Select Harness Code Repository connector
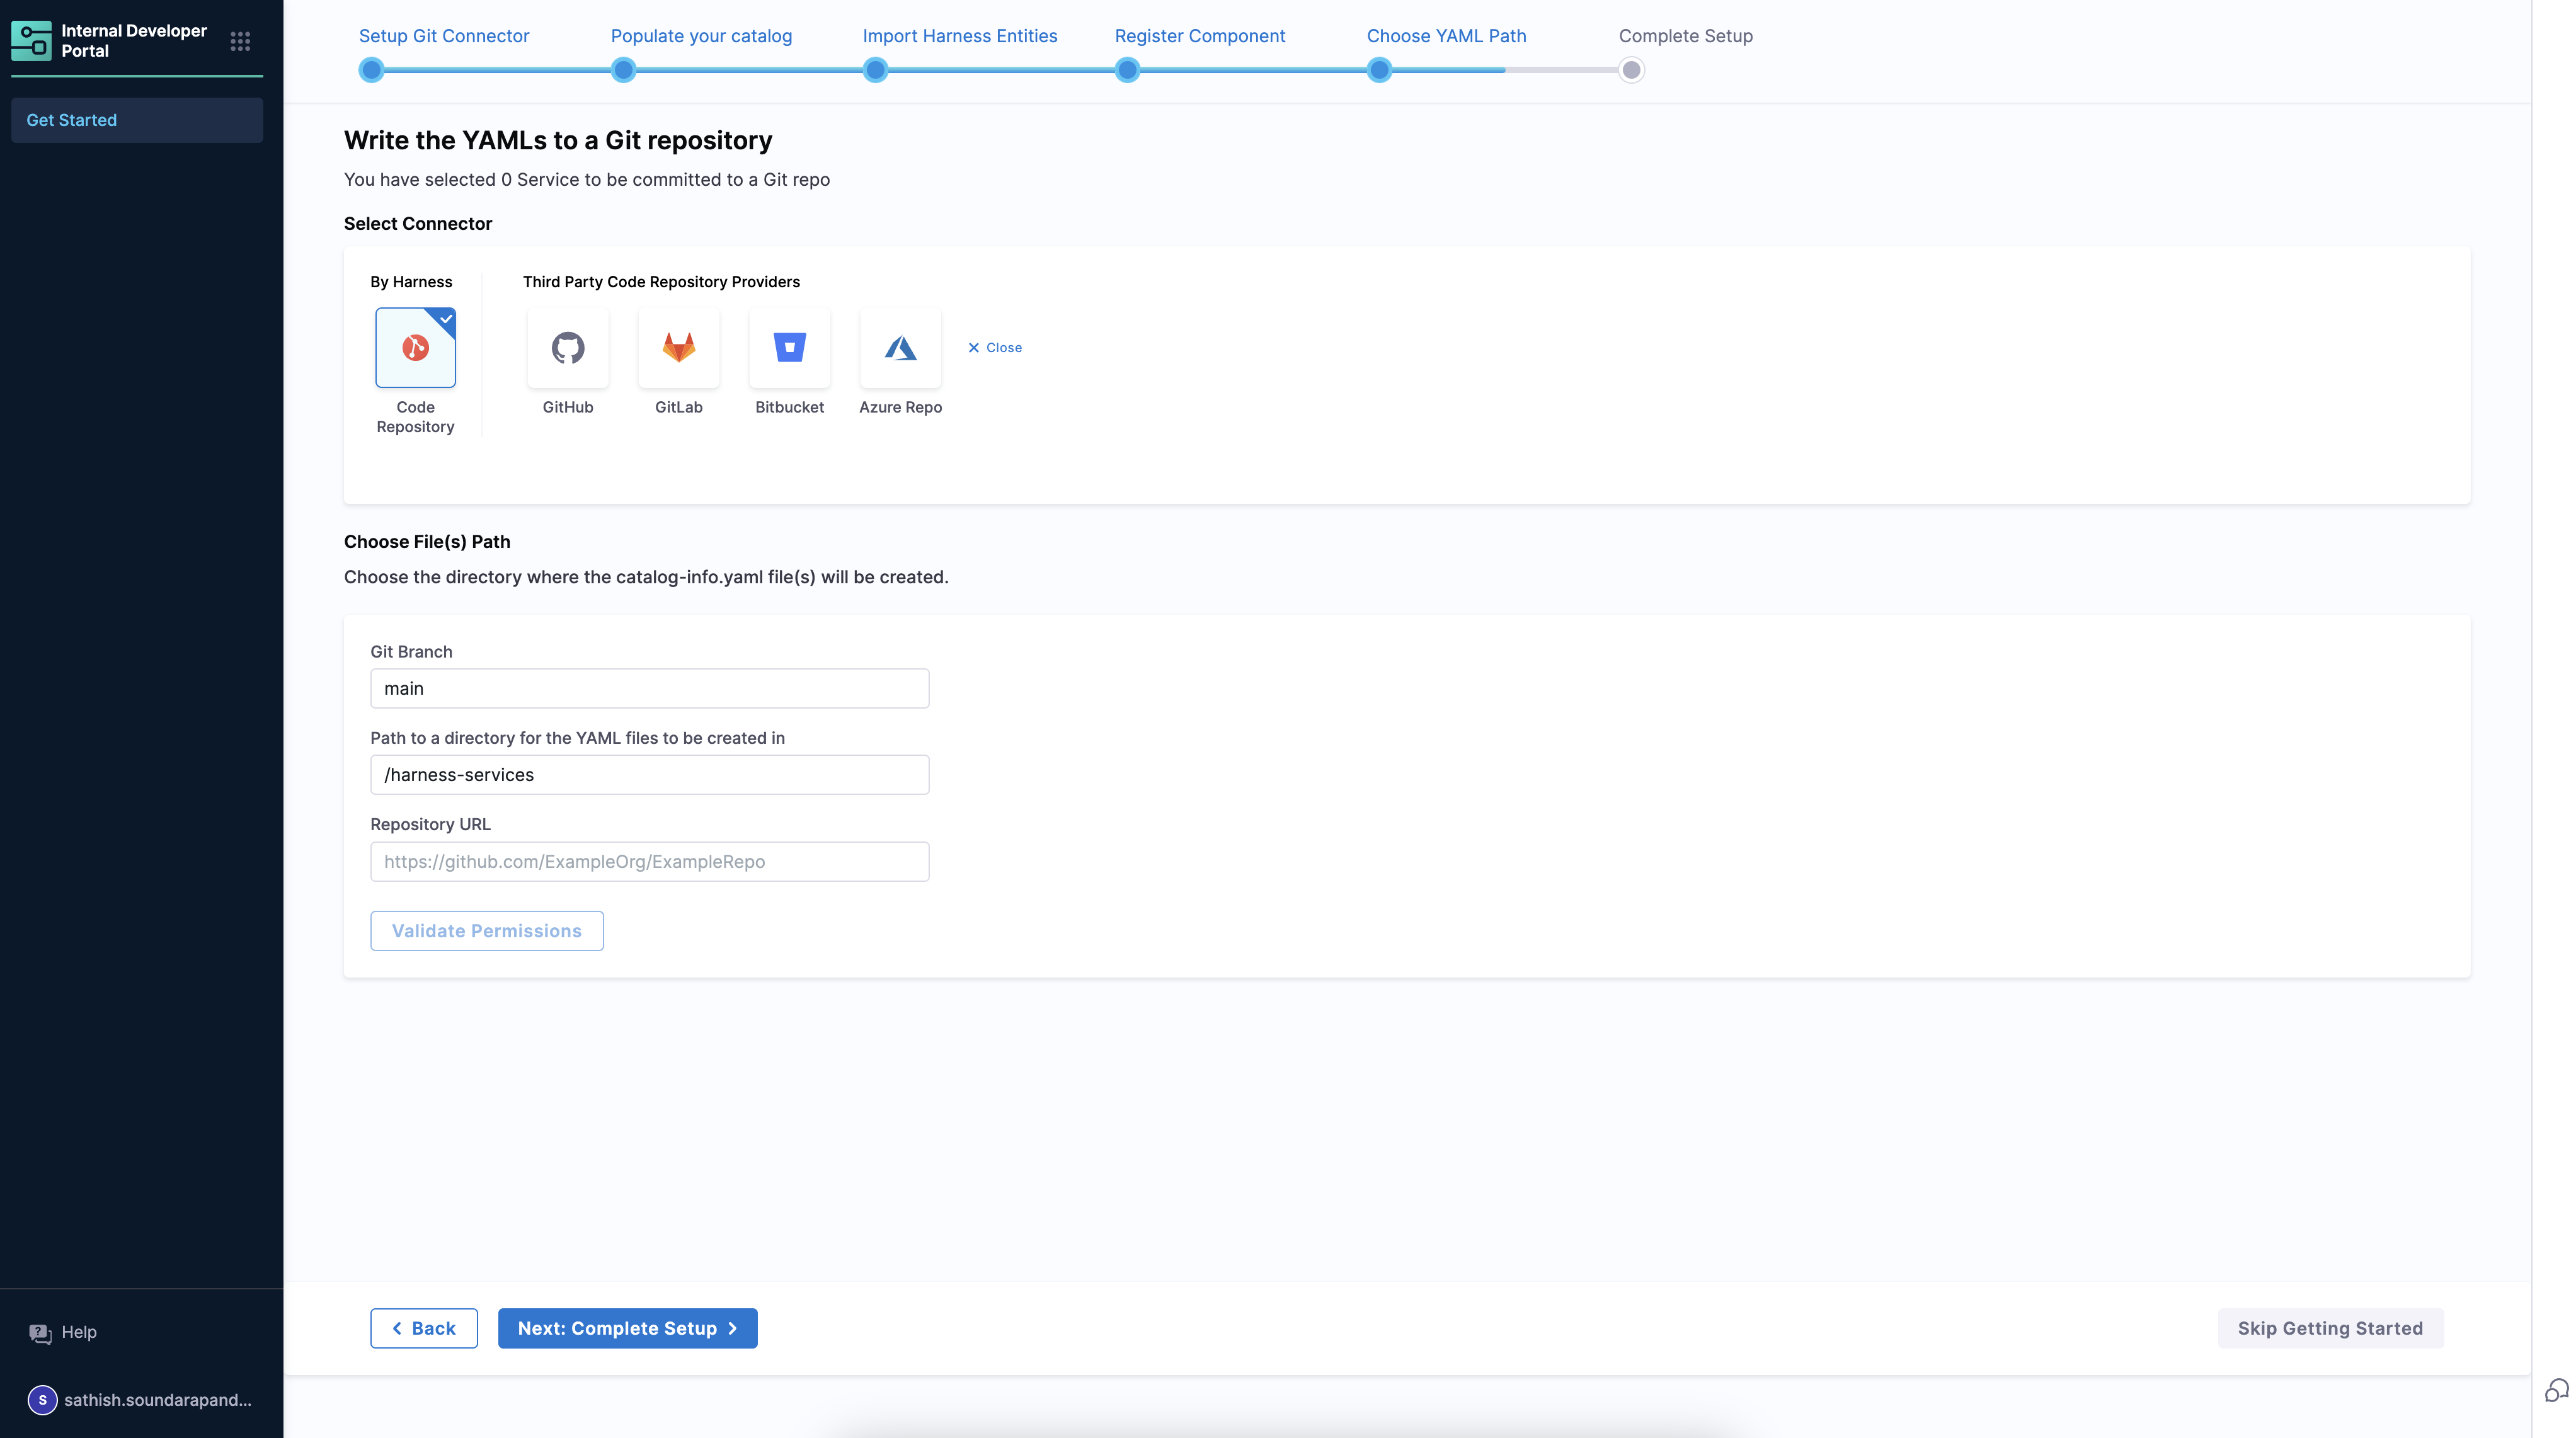The height and width of the screenshot is (1438, 2576). click(415, 347)
